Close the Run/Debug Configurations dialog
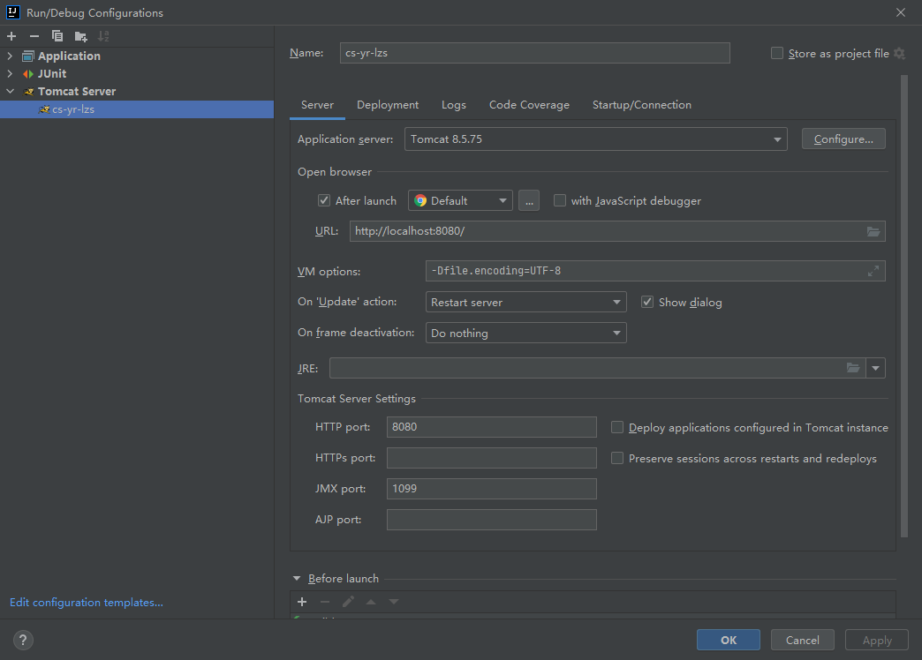This screenshot has height=660, width=922. click(900, 12)
